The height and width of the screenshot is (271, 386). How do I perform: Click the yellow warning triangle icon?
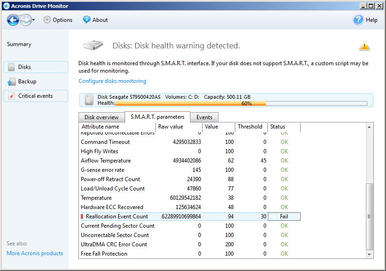[365, 46]
